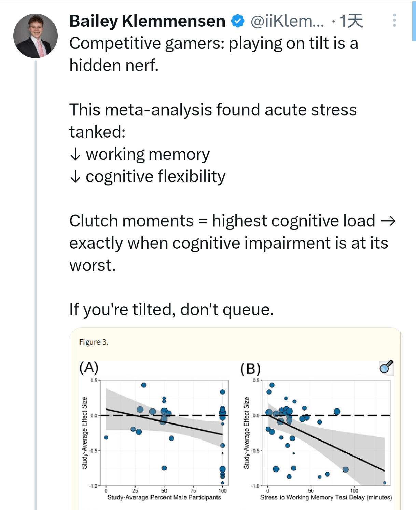The height and width of the screenshot is (510, 416).
Task: Click the vertical thread line below the avatar
Action: [x=36, y=273]
